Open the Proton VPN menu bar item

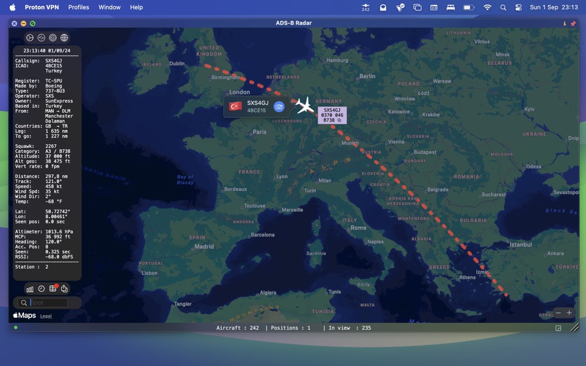[41, 7]
